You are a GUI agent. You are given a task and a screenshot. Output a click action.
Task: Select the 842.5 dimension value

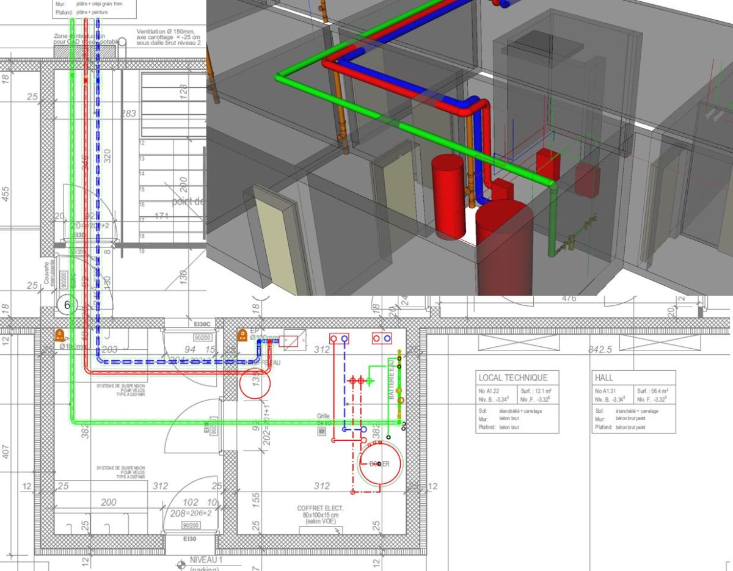pos(600,349)
